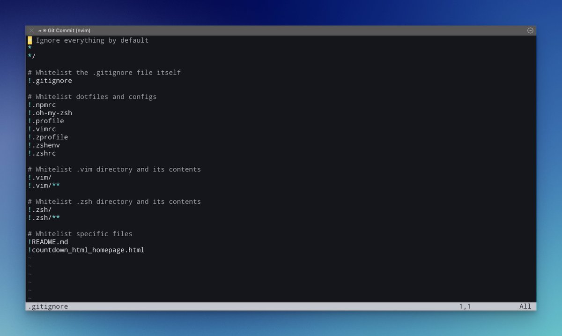Select the Git Commit (nvim) tab title
This screenshot has width=562, height=336.
(69, 30)
